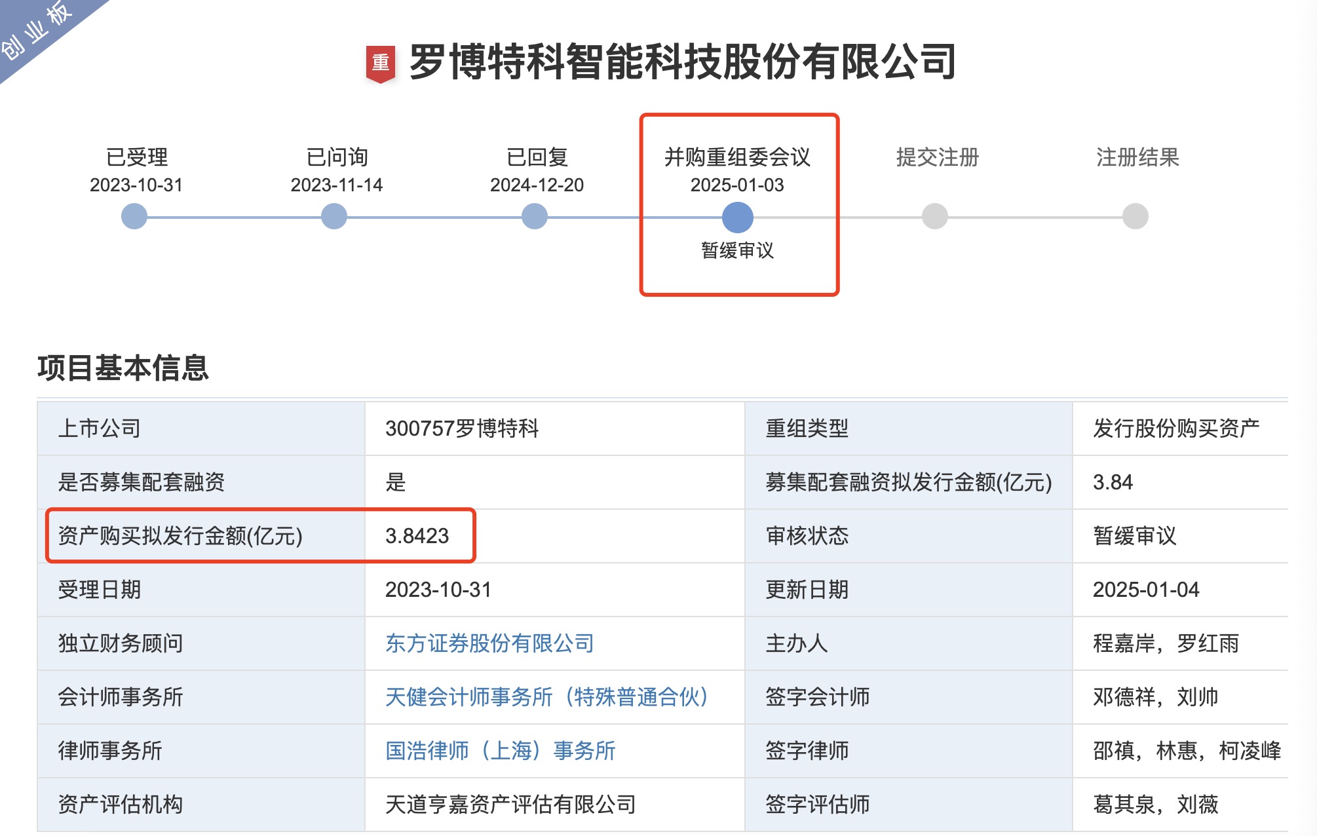1317x836 pixels.
Task: Select the 已问询 timeline node dot
Action: click(x=334, y=216)
